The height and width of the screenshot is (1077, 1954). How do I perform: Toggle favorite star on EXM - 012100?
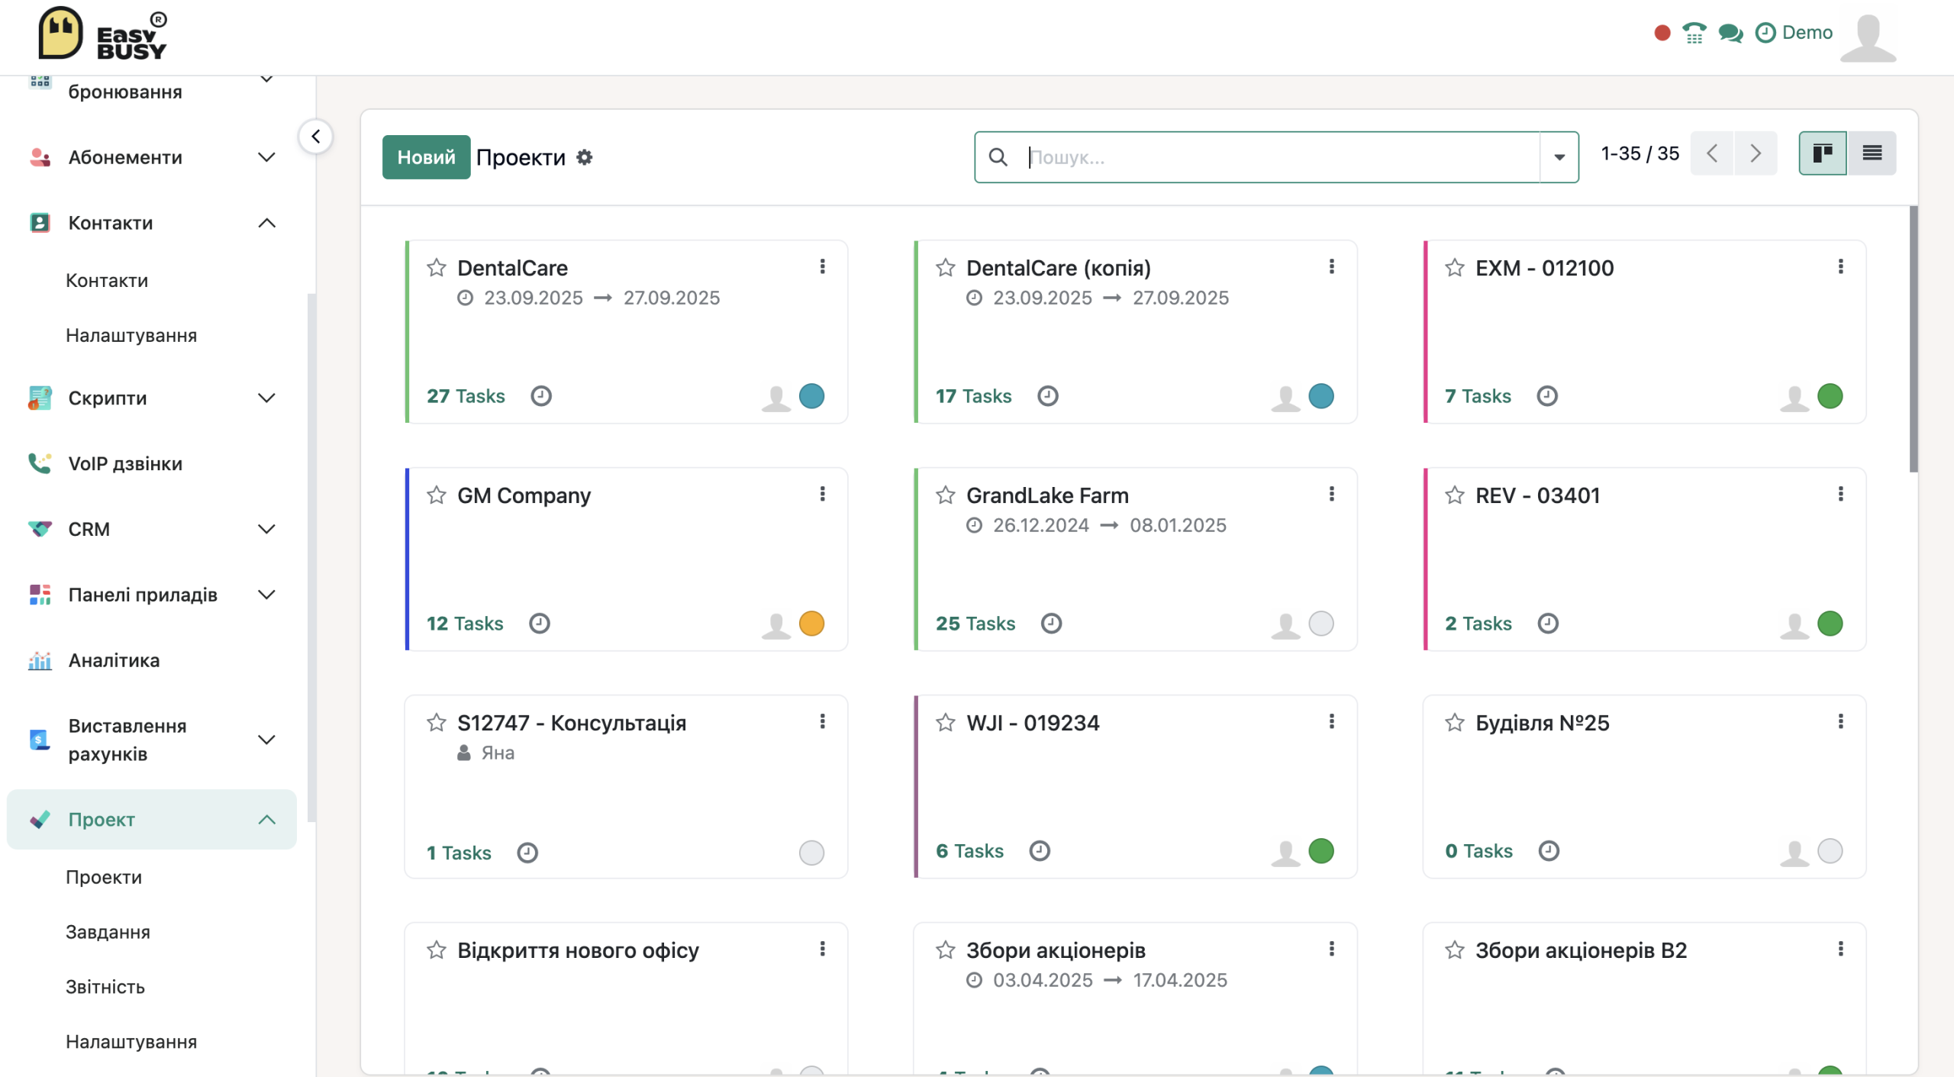coord(1455,267)
